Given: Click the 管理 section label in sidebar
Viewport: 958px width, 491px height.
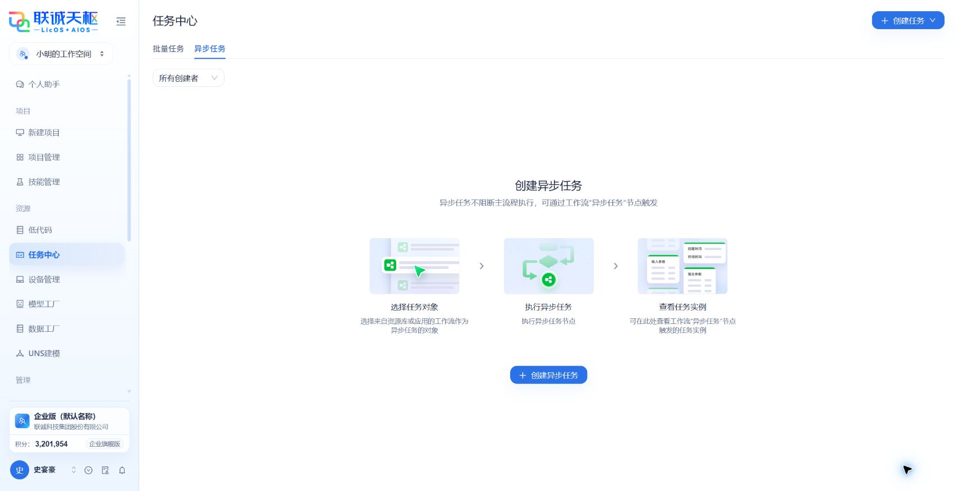Looking at the screenshot, I should (x=23, y=380).
